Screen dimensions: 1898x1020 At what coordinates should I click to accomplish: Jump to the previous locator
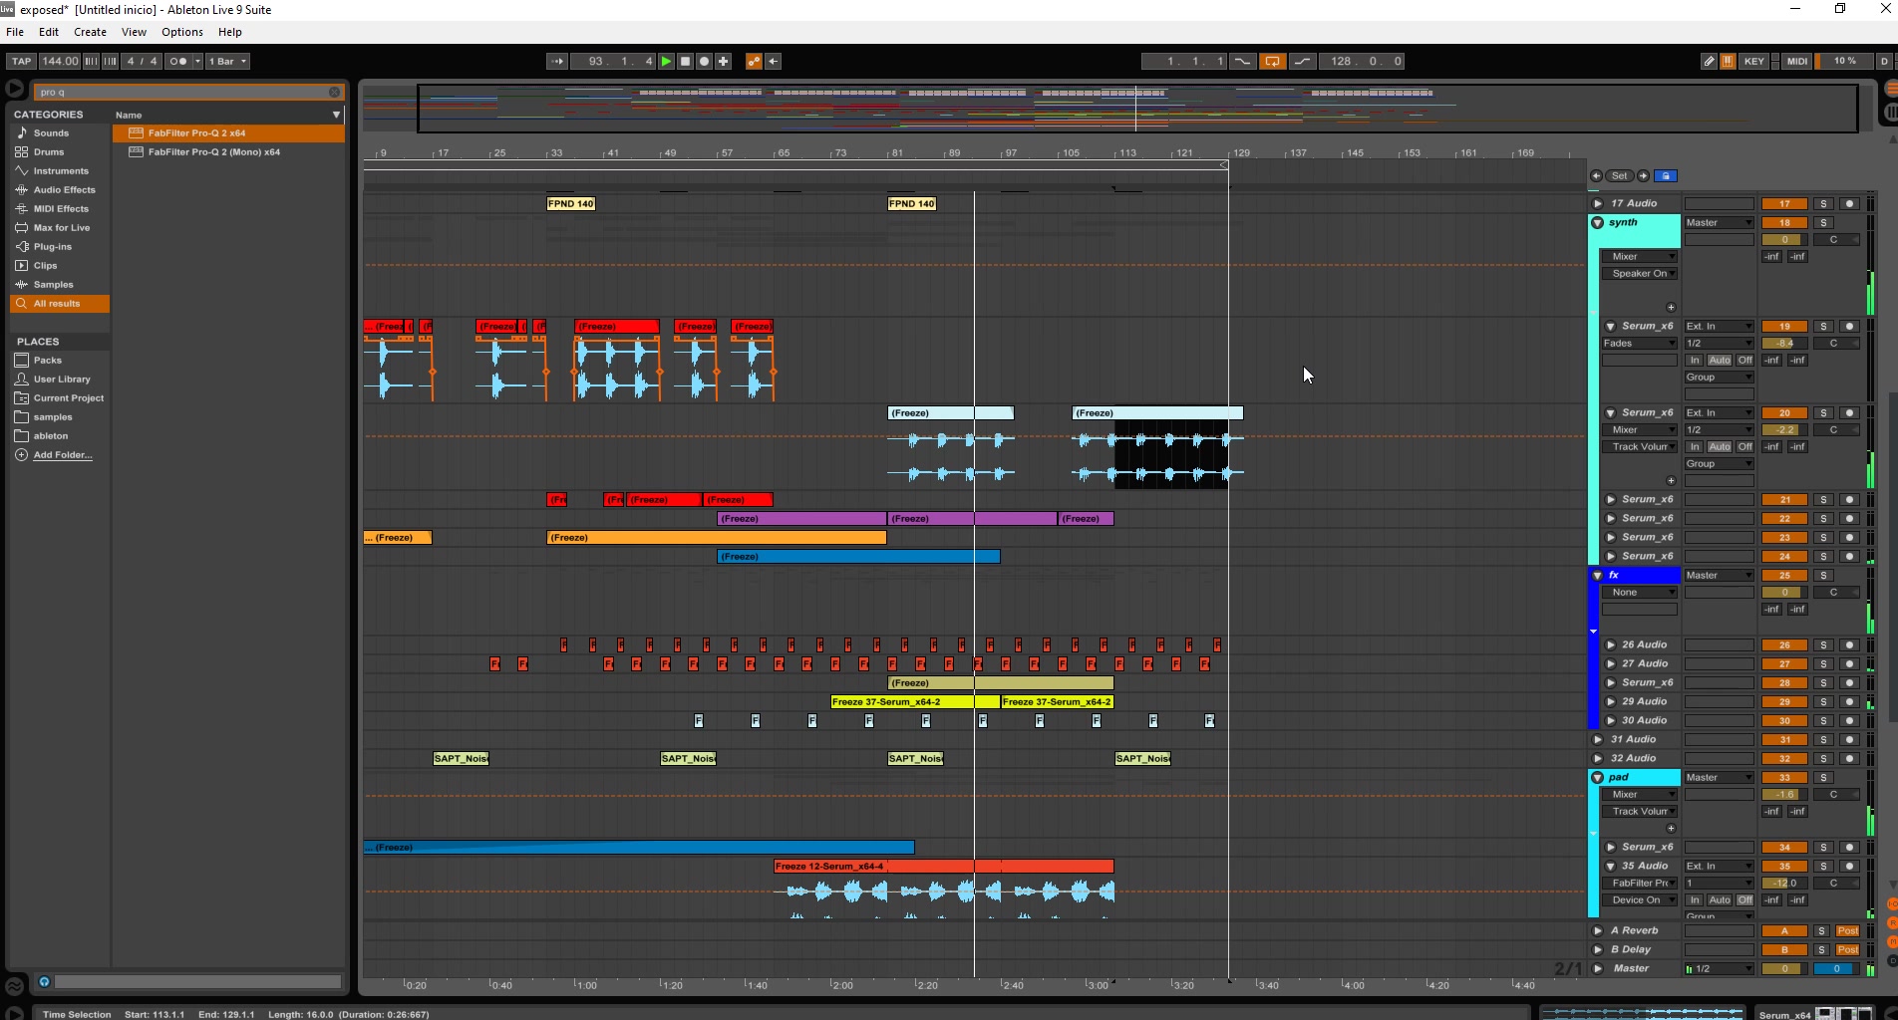coord(1597,176)
